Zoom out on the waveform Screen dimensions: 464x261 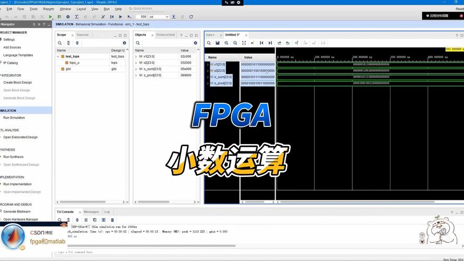point(235,43)
